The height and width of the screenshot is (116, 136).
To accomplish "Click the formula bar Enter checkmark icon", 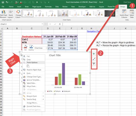I will 55,24.
